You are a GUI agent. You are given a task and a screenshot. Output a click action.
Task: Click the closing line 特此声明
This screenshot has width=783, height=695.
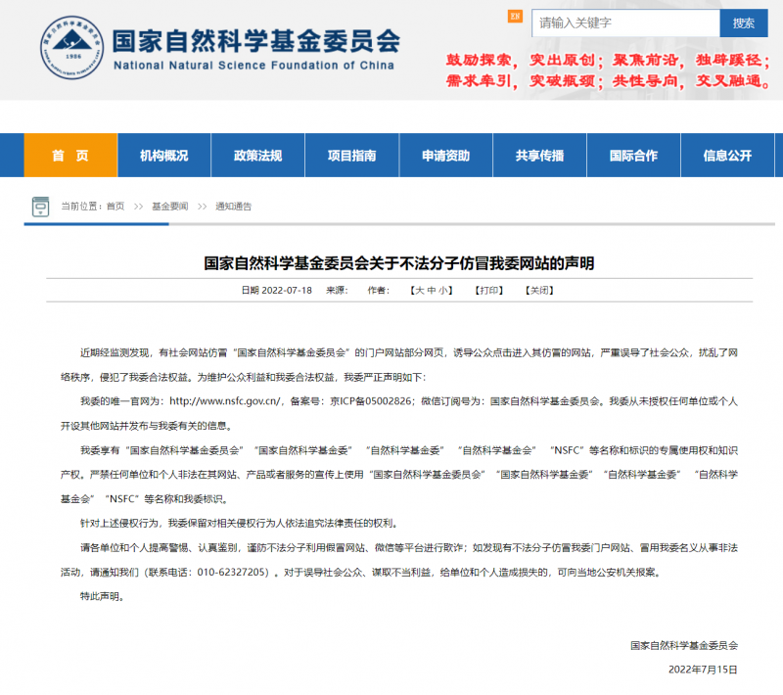(103, 597)
